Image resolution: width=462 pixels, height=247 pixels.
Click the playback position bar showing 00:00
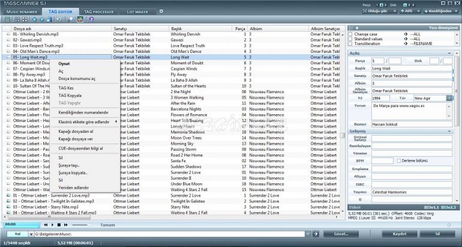coord(21,225)
